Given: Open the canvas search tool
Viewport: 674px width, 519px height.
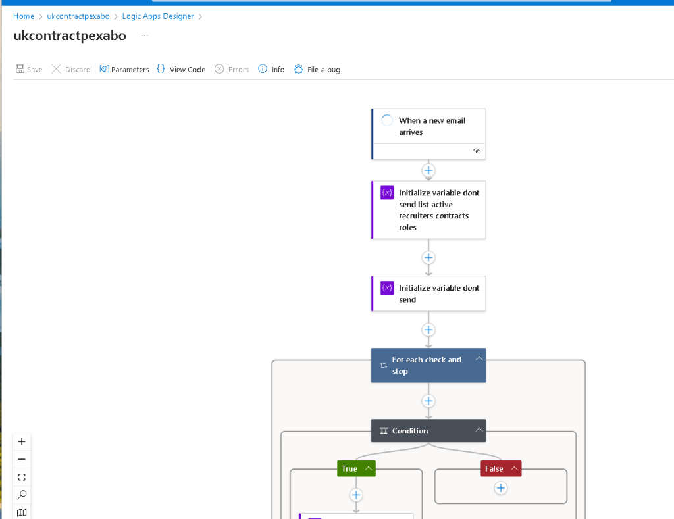Looking at the screenshot, I should click(22, 495).
